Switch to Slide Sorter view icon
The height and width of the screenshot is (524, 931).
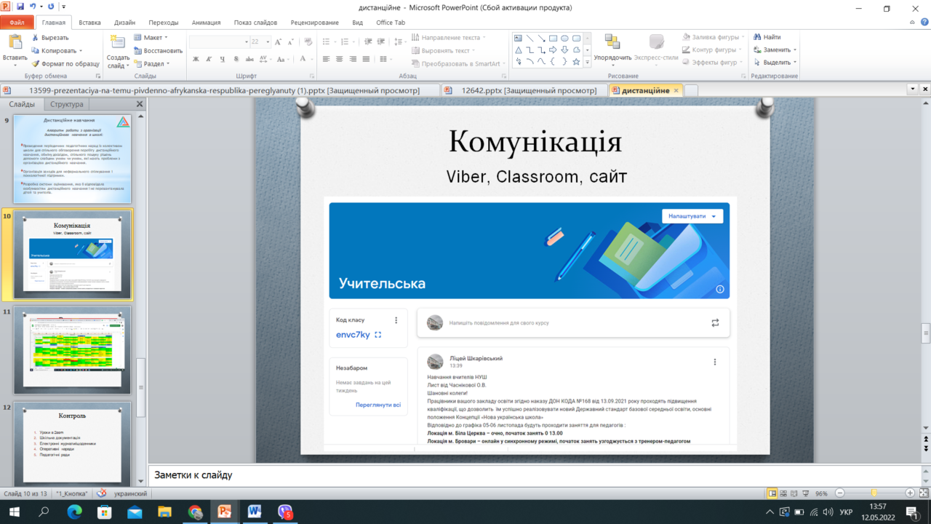pos(783,493)
